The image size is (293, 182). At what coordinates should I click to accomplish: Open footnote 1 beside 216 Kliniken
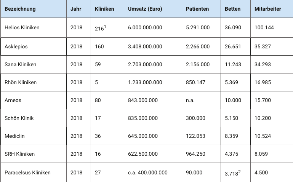click(x=105, y=26)
